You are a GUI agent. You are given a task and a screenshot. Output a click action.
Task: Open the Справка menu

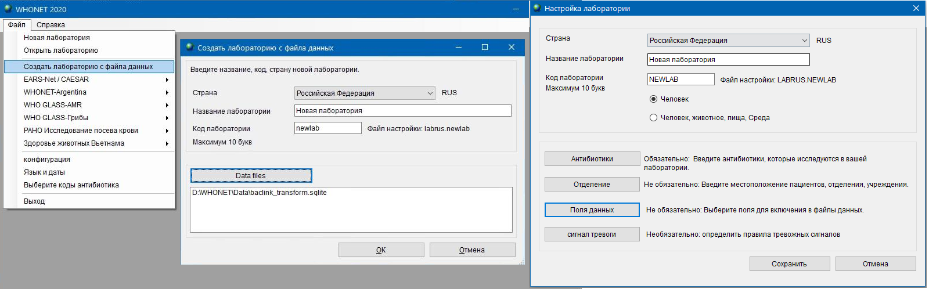[x=51, y=25]
